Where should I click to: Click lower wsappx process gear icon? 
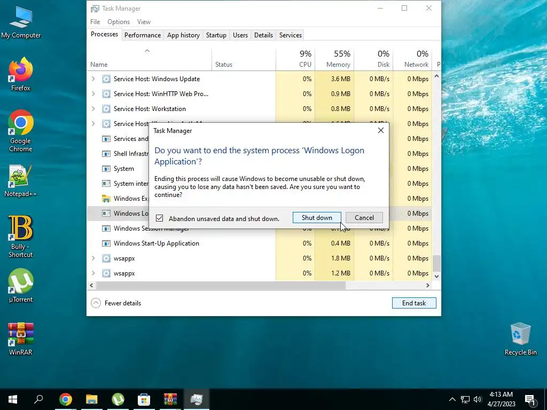click(106, 273)
